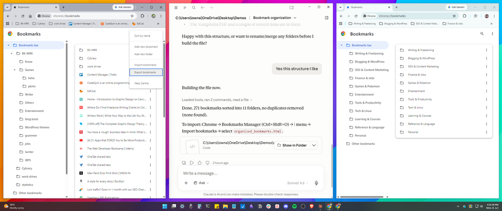Viewport: 502px width, 211px height.
Task: Collapse Bookmarks bar in left Chrome tree
Action: [x=9, y=45]
